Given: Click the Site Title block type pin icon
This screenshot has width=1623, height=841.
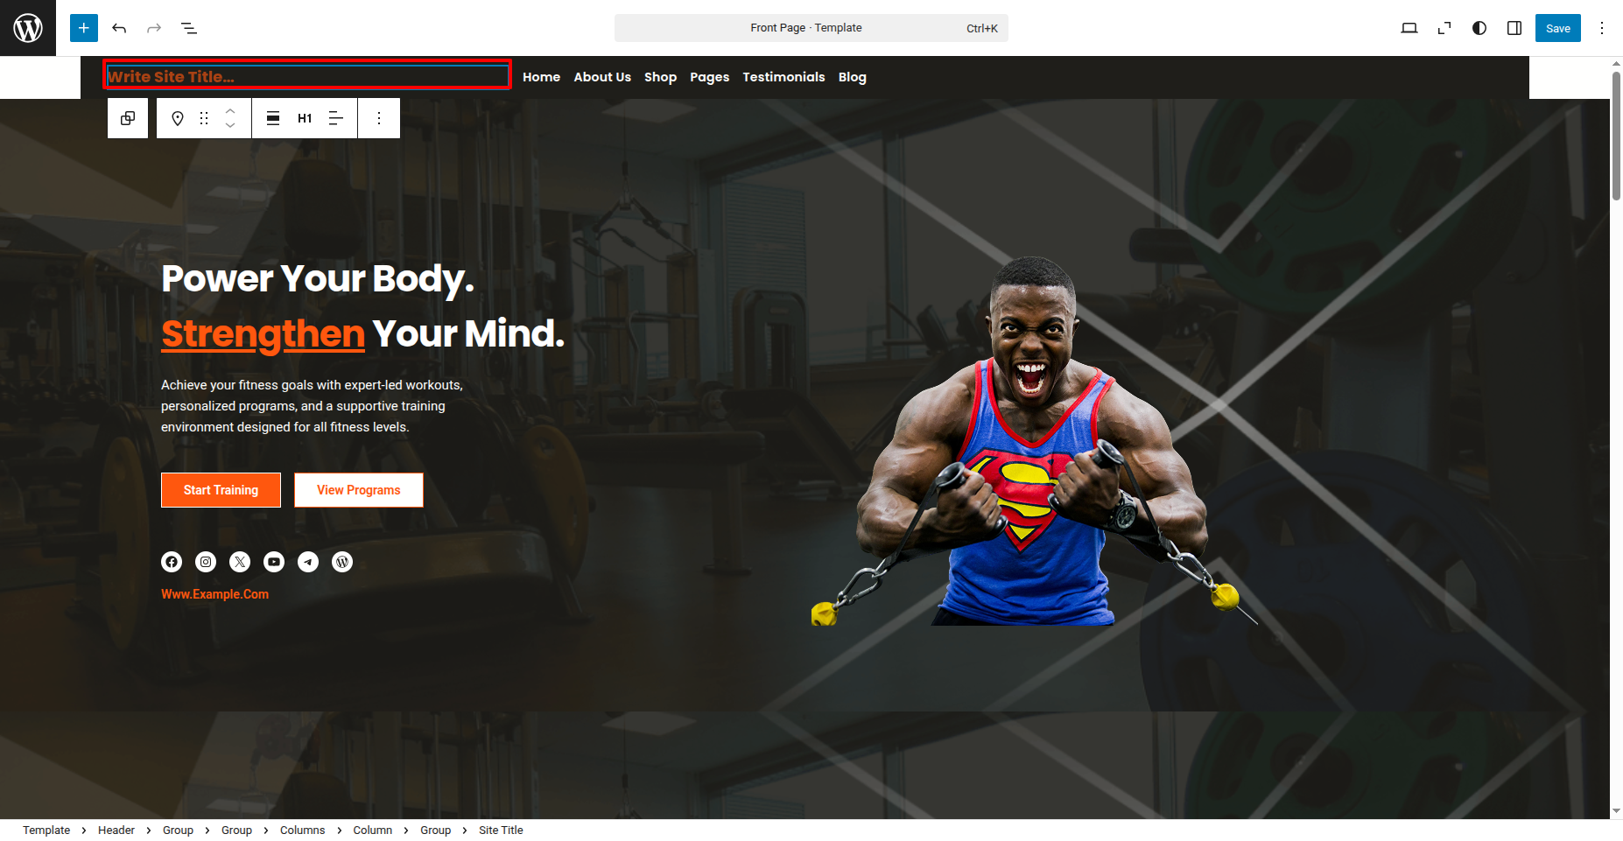Looking at the screenshot, I should (178, 118).
